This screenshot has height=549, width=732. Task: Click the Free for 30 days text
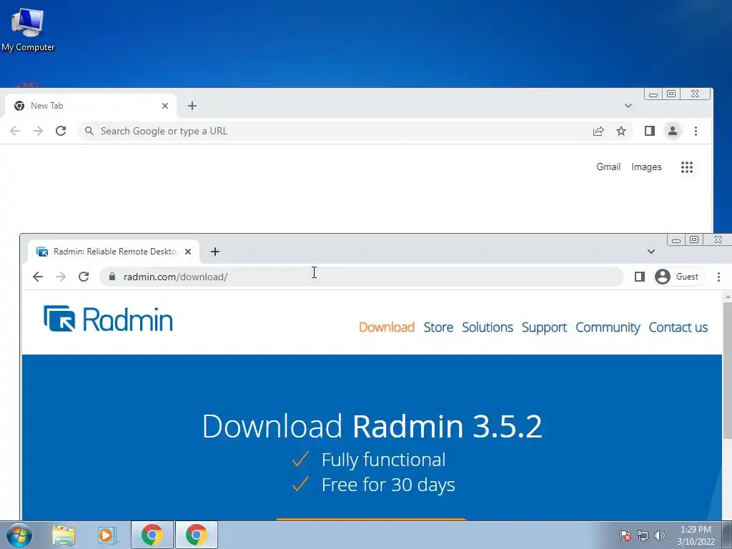(388, 485)
